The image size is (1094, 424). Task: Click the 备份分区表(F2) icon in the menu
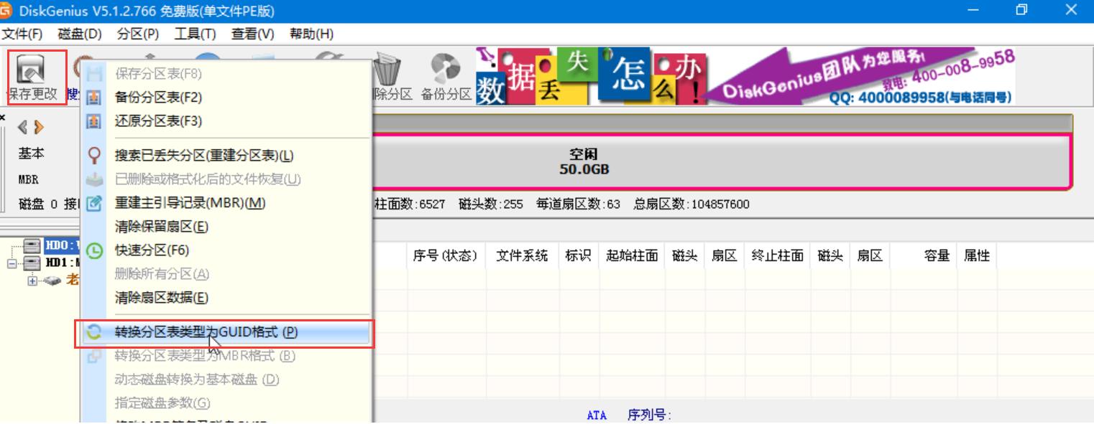94,97
